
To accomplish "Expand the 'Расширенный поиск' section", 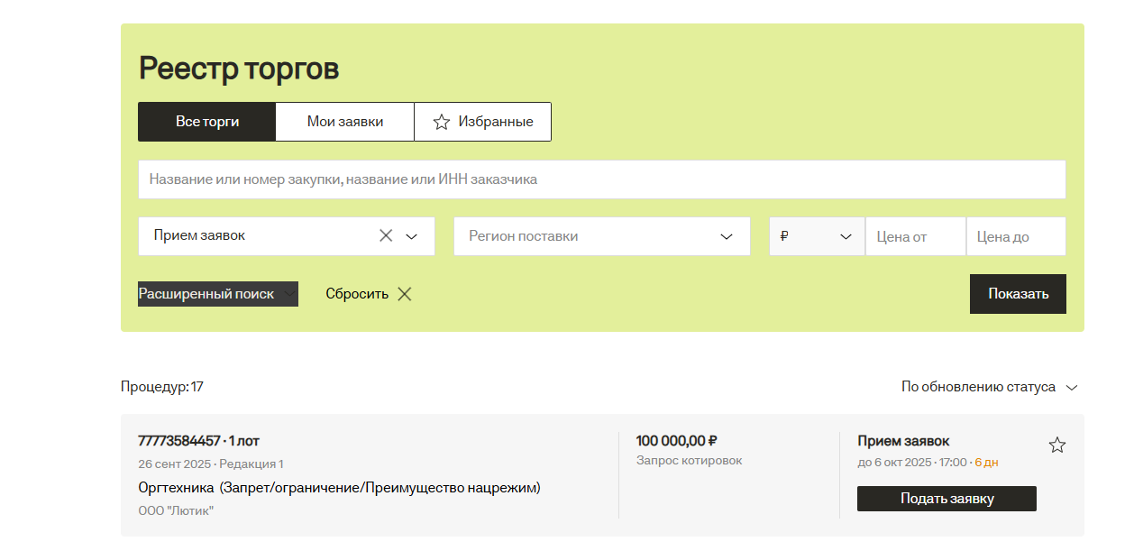I will click(x=217, y=294).
